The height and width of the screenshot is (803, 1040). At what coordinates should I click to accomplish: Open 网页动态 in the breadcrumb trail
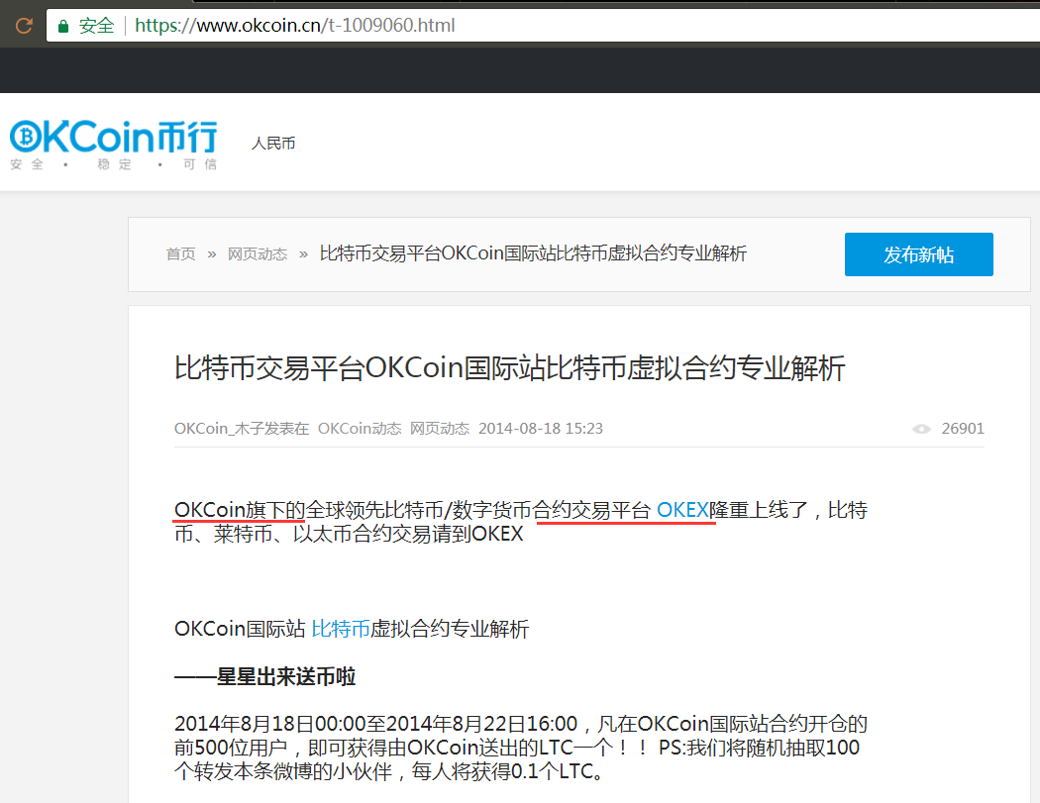258,254
